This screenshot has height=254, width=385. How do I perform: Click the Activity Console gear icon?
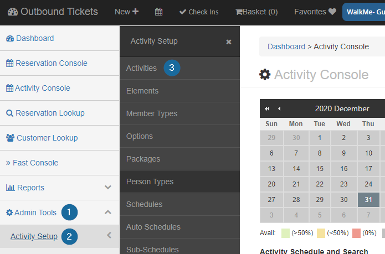[x=265, y=75]
